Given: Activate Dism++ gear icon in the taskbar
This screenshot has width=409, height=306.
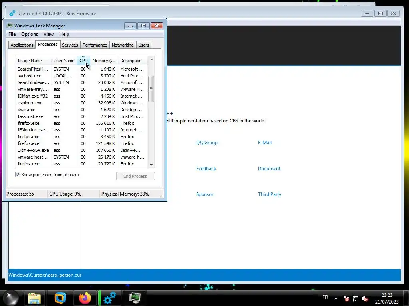Looking at the screenshot, I should click(x=110, y=298).
